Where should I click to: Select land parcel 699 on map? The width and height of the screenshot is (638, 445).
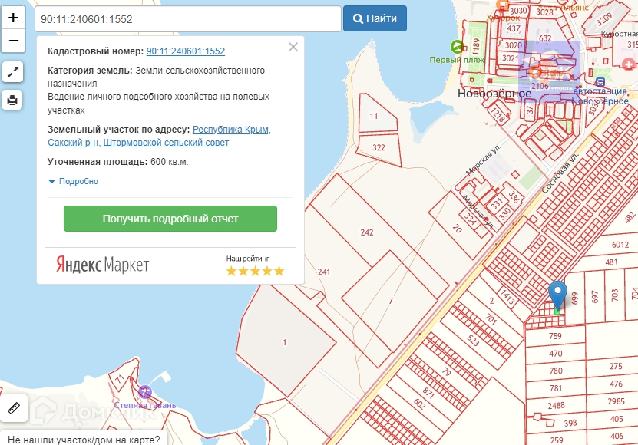pyautogui.click(x=574, y=298)
